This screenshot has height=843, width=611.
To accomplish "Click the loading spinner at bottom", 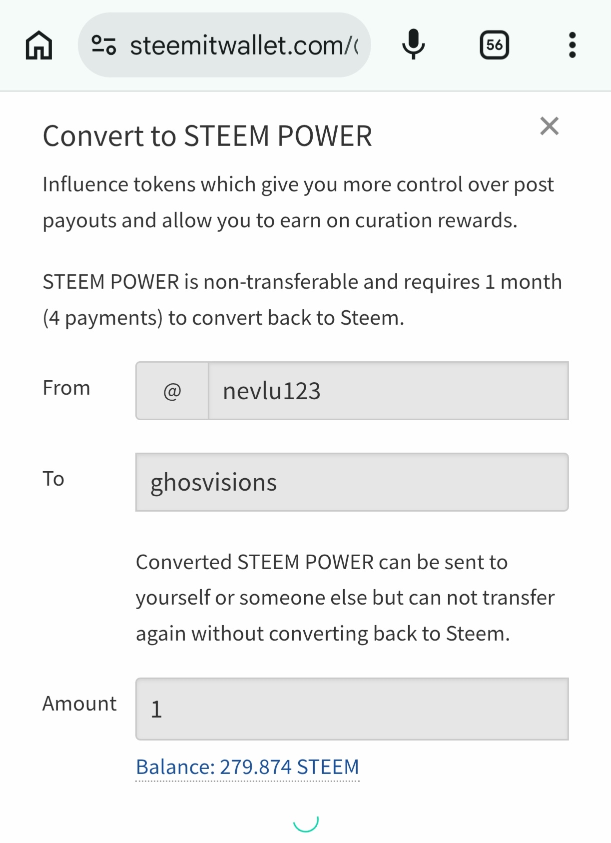I will click(x=306, y=822).
